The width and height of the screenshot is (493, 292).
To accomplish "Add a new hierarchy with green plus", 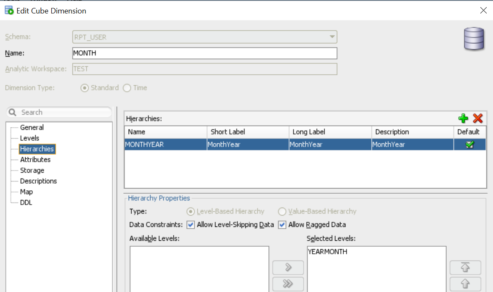I will (x=463, y=118).
